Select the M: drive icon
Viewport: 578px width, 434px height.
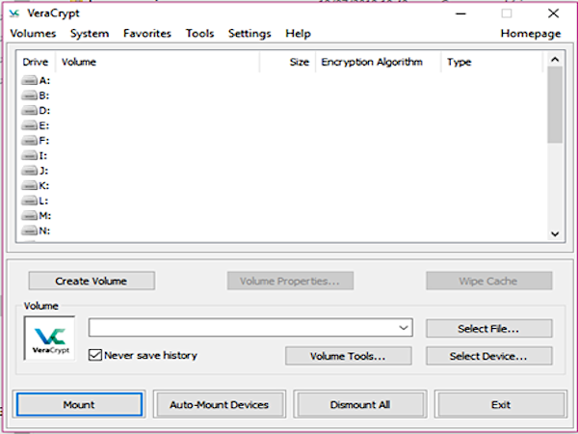(x=29, y=216)
